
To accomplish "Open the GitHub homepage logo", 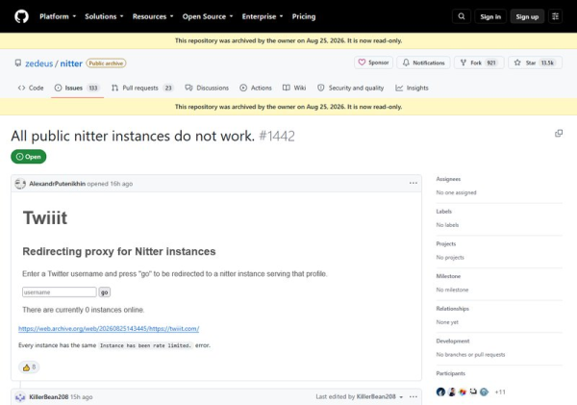I will coord(21,16).
